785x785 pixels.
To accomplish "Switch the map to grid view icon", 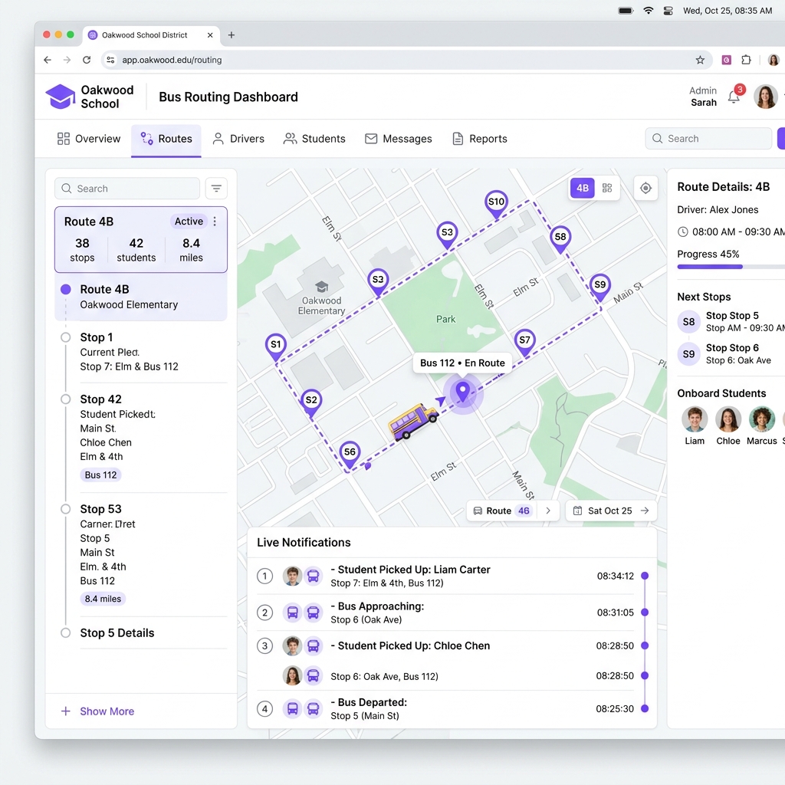I will 607,188.
